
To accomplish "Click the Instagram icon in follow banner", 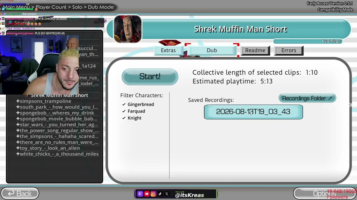I will pos(153,194).
